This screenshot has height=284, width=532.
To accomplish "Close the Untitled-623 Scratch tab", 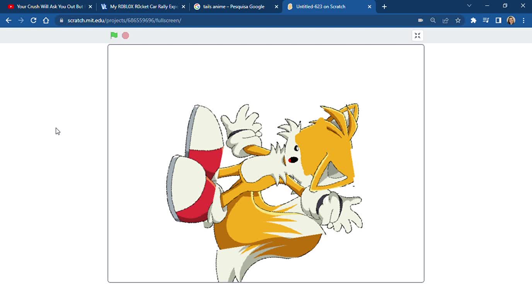I will click(369, 7).
